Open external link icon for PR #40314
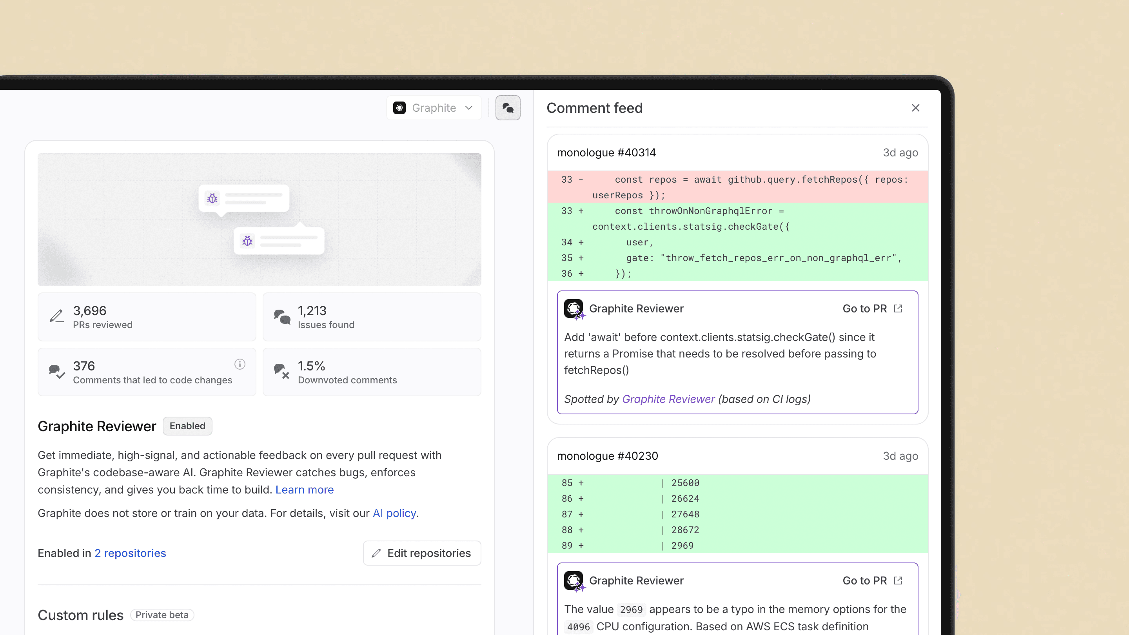 point(898,309)
